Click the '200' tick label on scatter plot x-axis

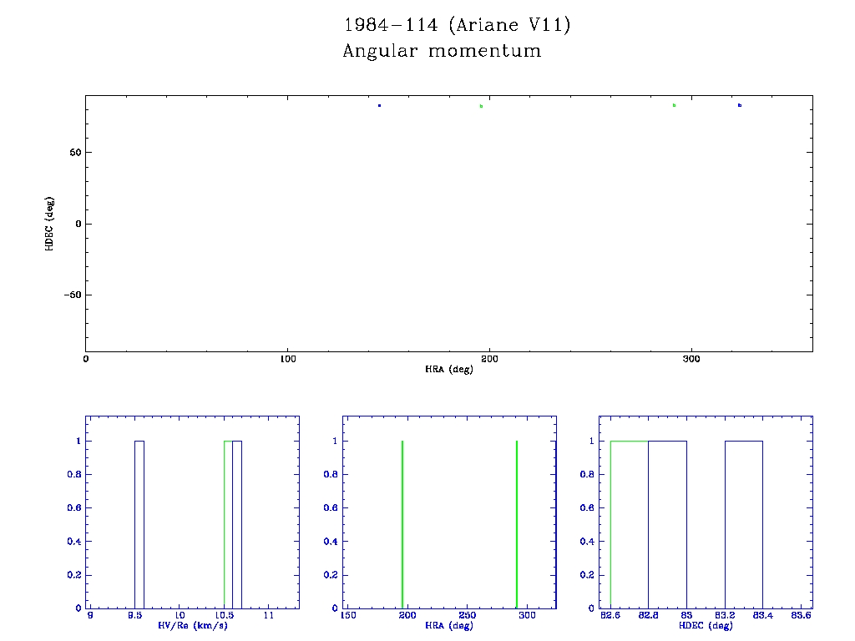[489, 359]
